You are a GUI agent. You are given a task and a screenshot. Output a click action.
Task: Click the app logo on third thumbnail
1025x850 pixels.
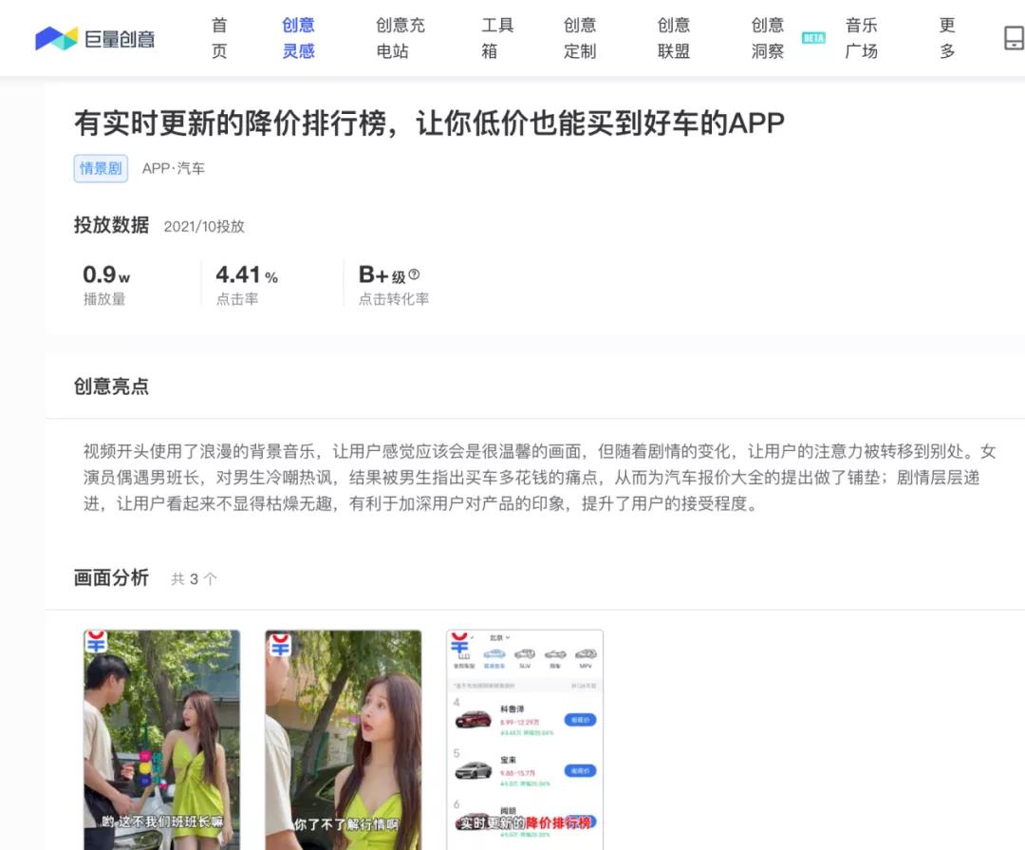click(460, 643)
